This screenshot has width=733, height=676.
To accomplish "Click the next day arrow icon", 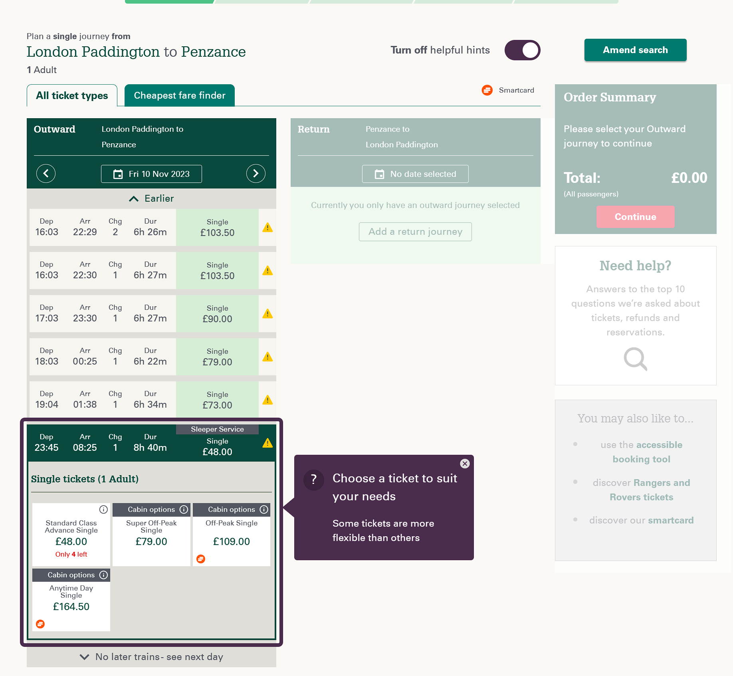I will pos(256,174).
